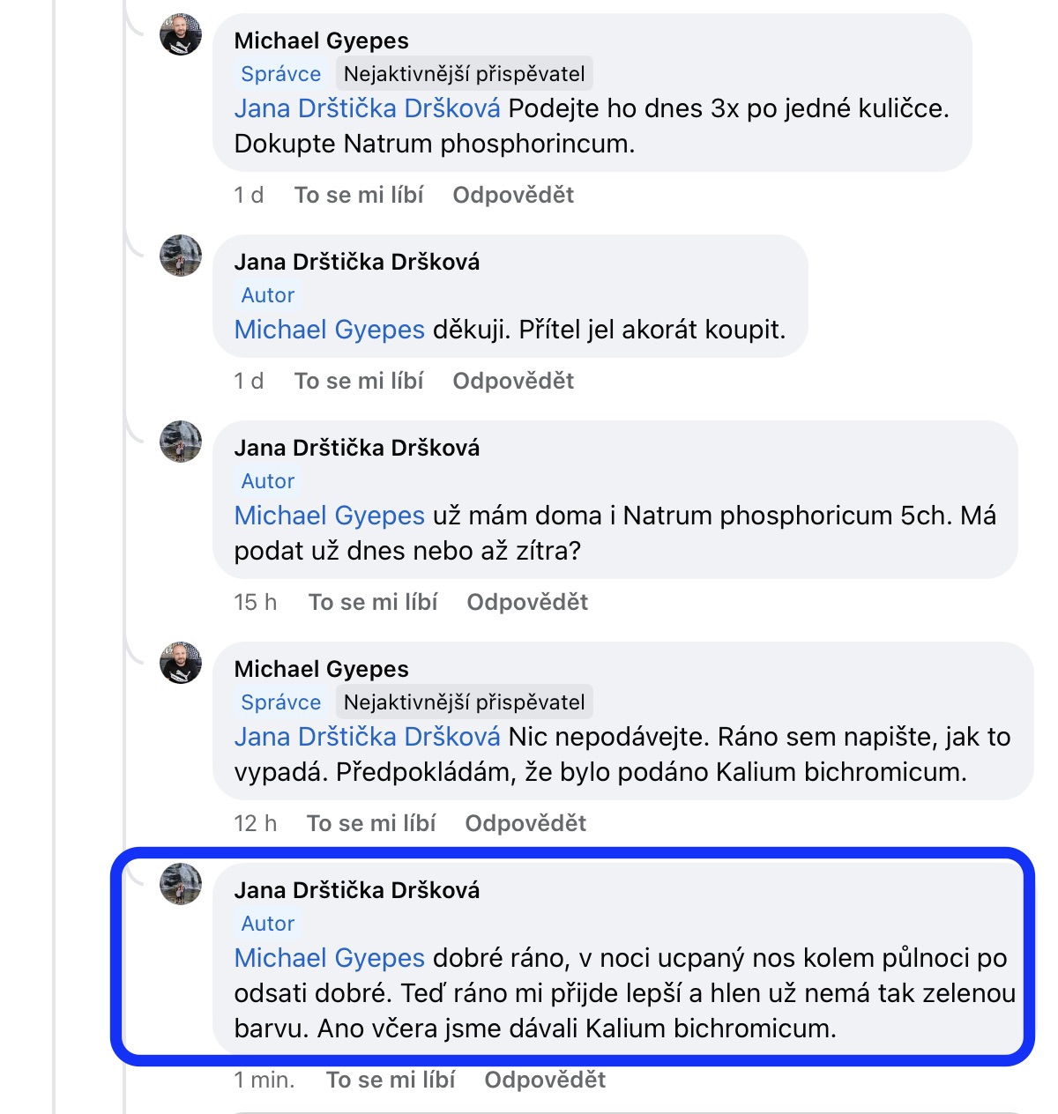Click "Odpovědět" under the 1 min. comment
The image size is (1058, 1114).
click(545, 1080)
